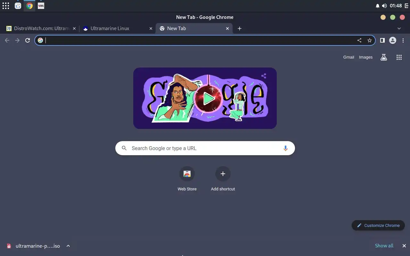Image resolution: width=410 pixels, height=256 pixels.
Task: Open Search Labs flask icon
Action: (x=384, y=57)
